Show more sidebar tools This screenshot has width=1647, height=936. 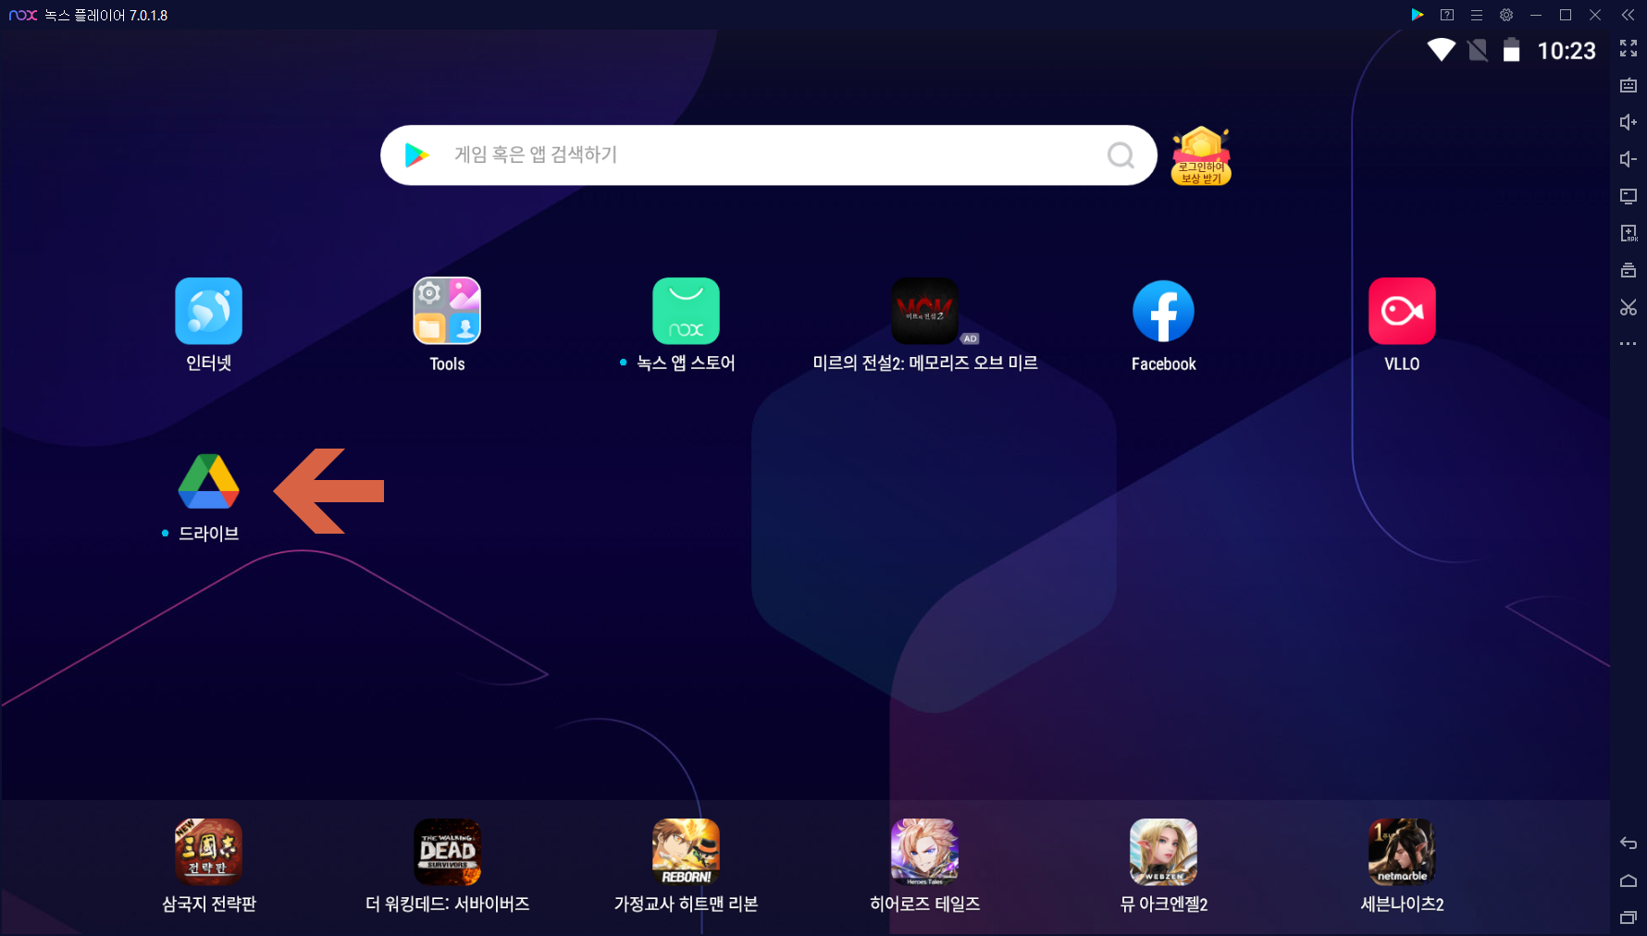click(1628, 344)
